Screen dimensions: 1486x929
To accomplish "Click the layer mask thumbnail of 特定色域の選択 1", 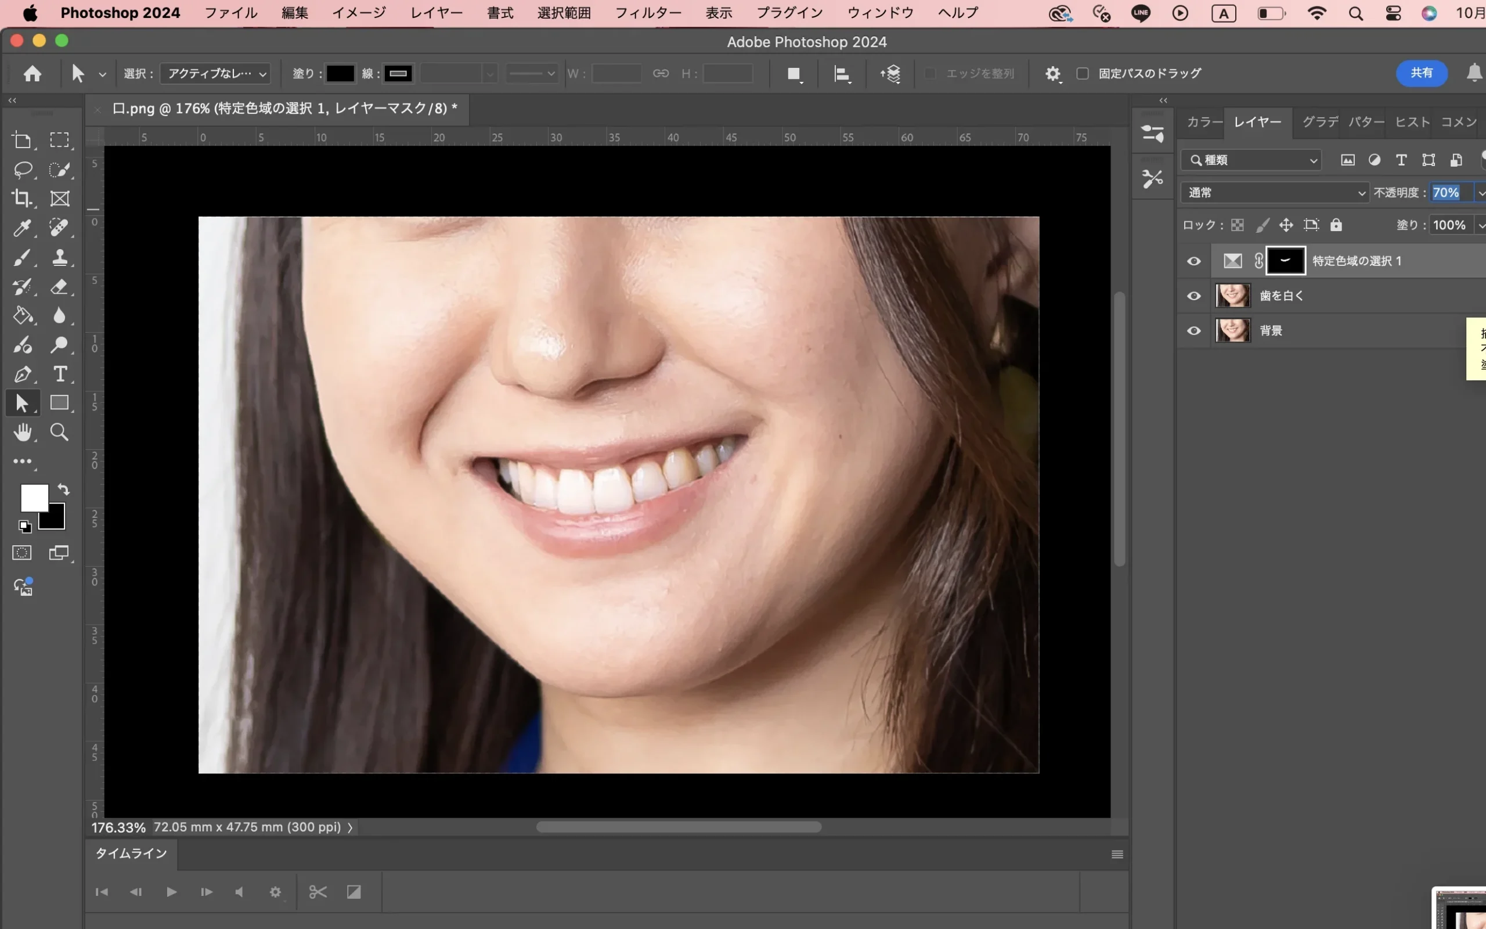I will pyautogui.click(x=1285, y=261).
